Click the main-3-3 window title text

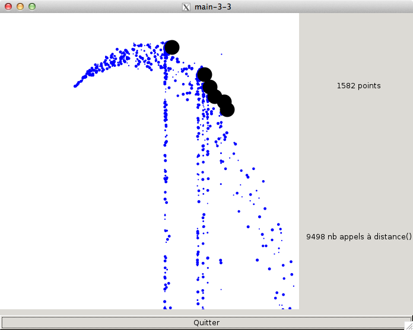[213, 7]
